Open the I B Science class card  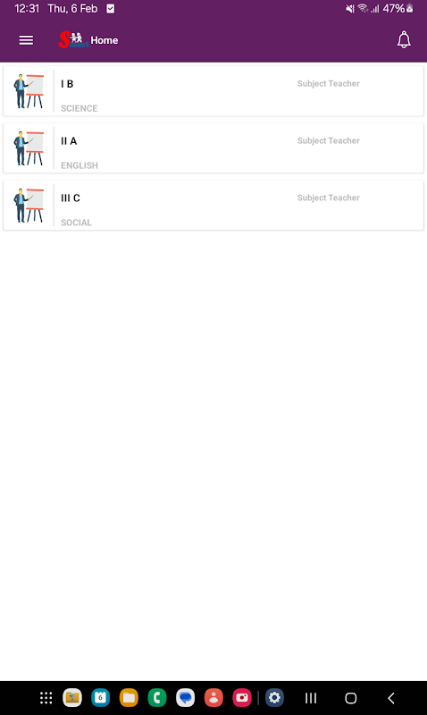213,91
